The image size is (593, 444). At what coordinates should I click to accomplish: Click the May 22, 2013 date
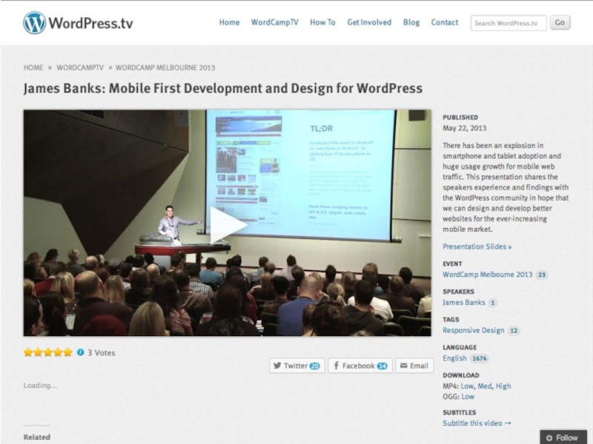pyautogui.click(x=465, y=128)
